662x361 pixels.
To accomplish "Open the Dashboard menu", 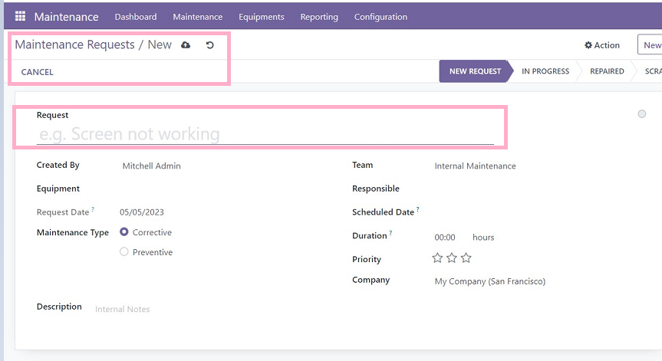I will pyautogui.click(x=136, y=17).
